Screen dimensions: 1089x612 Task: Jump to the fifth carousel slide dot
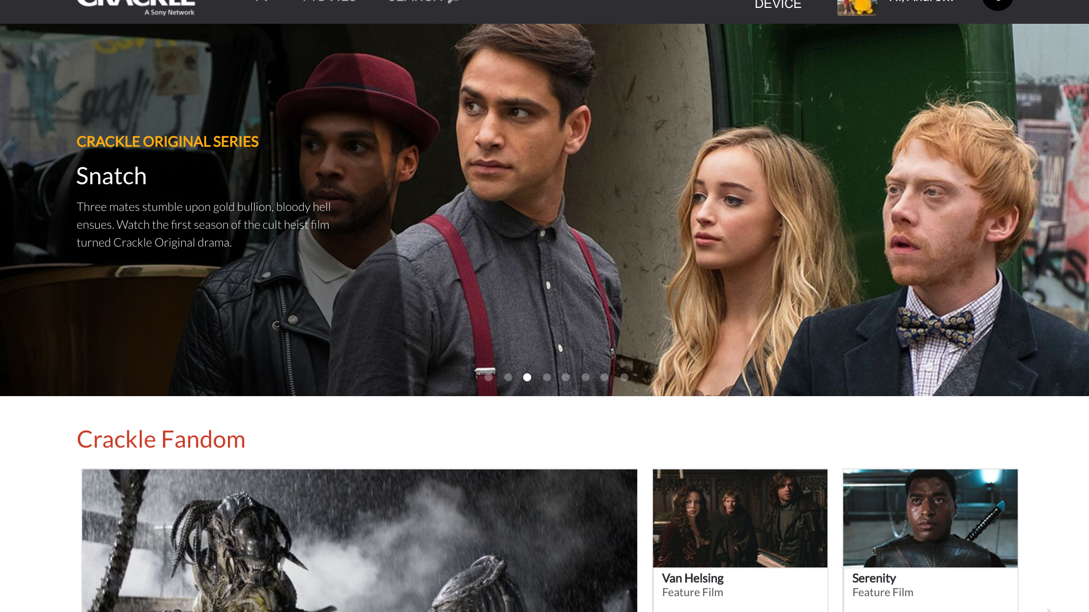(x=566, y=377)
